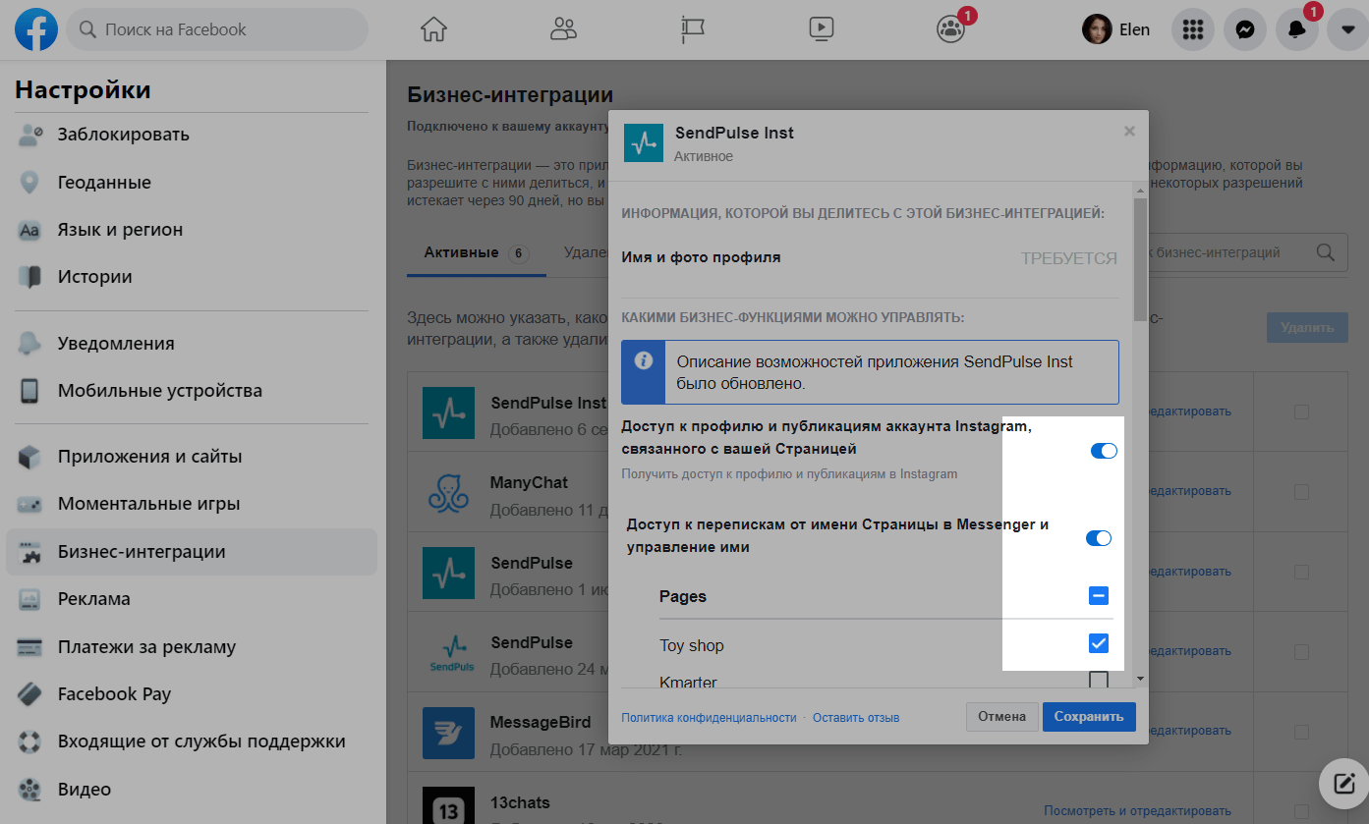Close the SendPulse Inst dialog
The width and height of the screenshot is (1369, 824).
[1129, 131]
